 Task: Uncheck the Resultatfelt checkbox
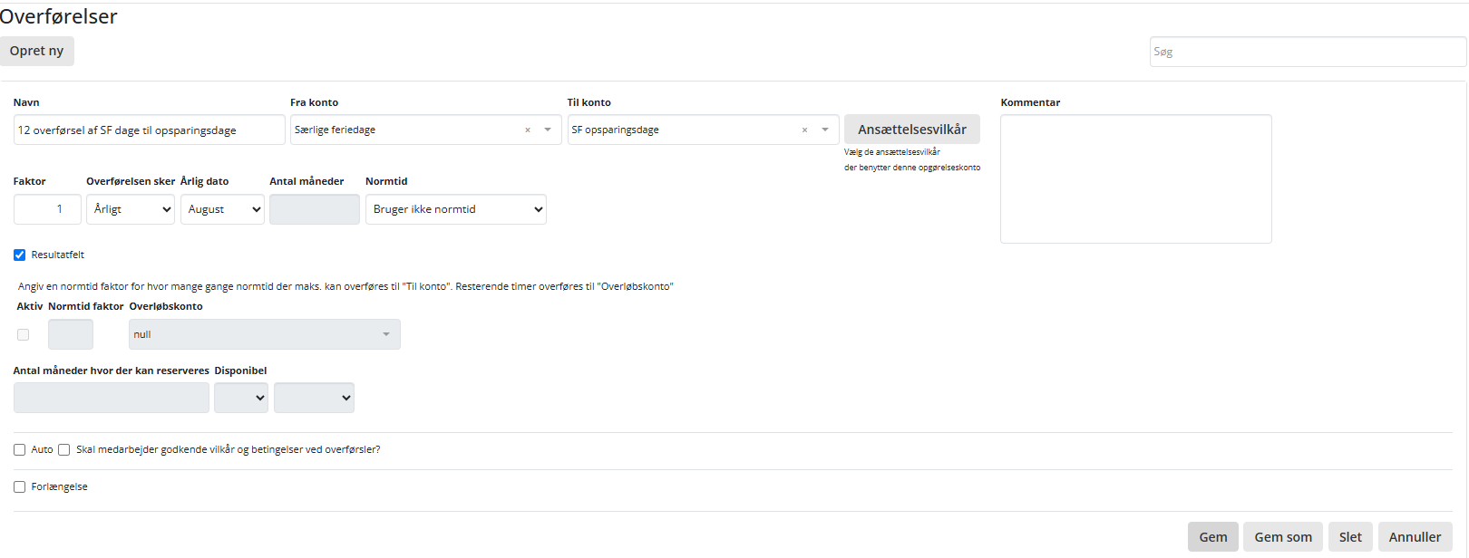(x=20, y=255)
